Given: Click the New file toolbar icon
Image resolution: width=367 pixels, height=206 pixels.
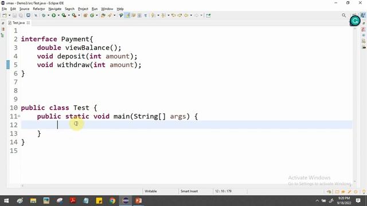Looking at the screenshot, I should [5, 15].
